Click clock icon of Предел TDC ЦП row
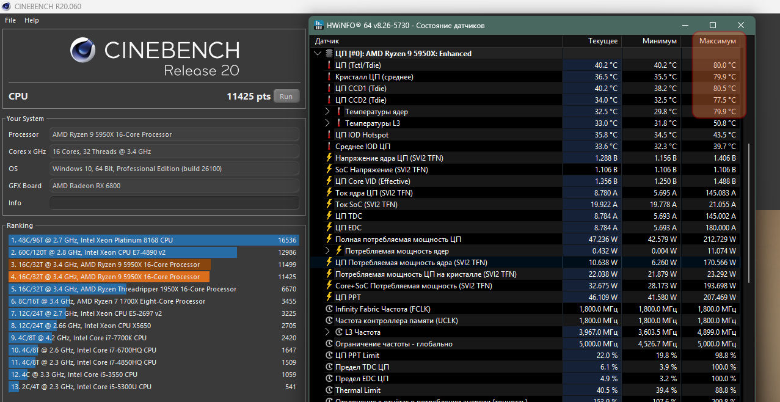 pos(329,367)
